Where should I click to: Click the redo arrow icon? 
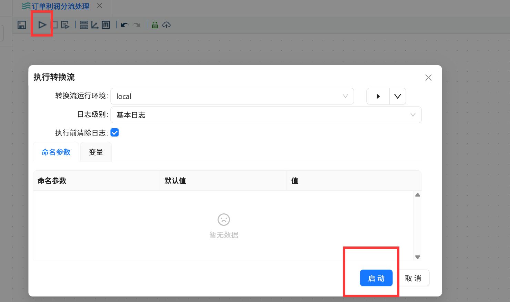[x=137, y=25]
